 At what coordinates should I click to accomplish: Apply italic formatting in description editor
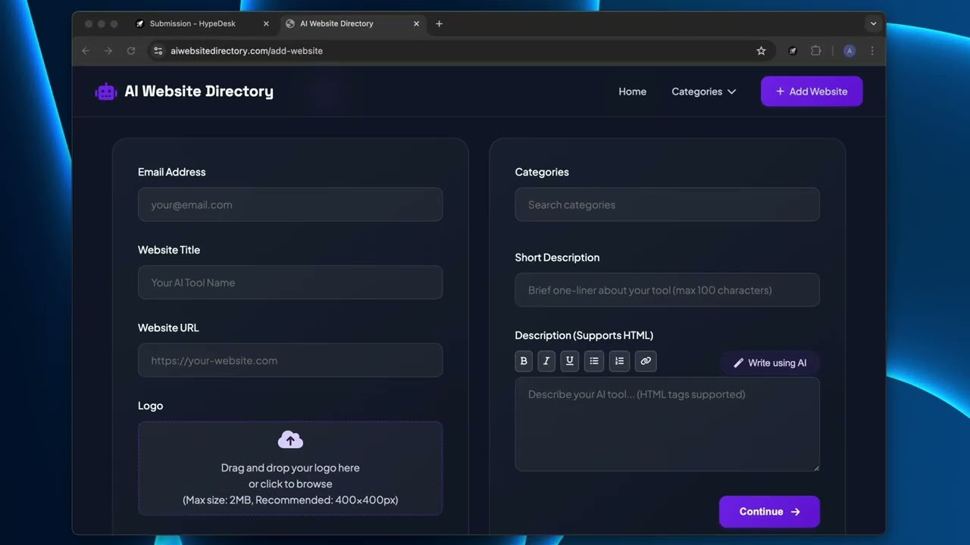546,361
